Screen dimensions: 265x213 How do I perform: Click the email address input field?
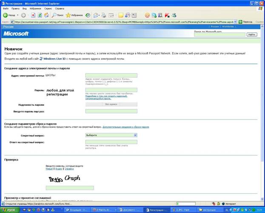click(x=111, y=75)
